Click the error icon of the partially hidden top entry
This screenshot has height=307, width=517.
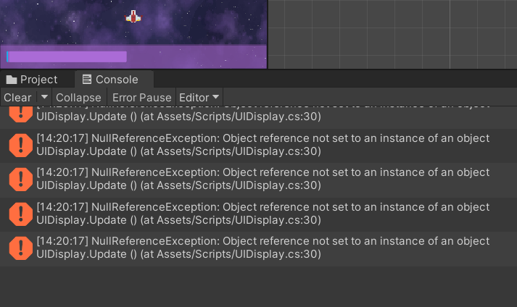(20, 112)
